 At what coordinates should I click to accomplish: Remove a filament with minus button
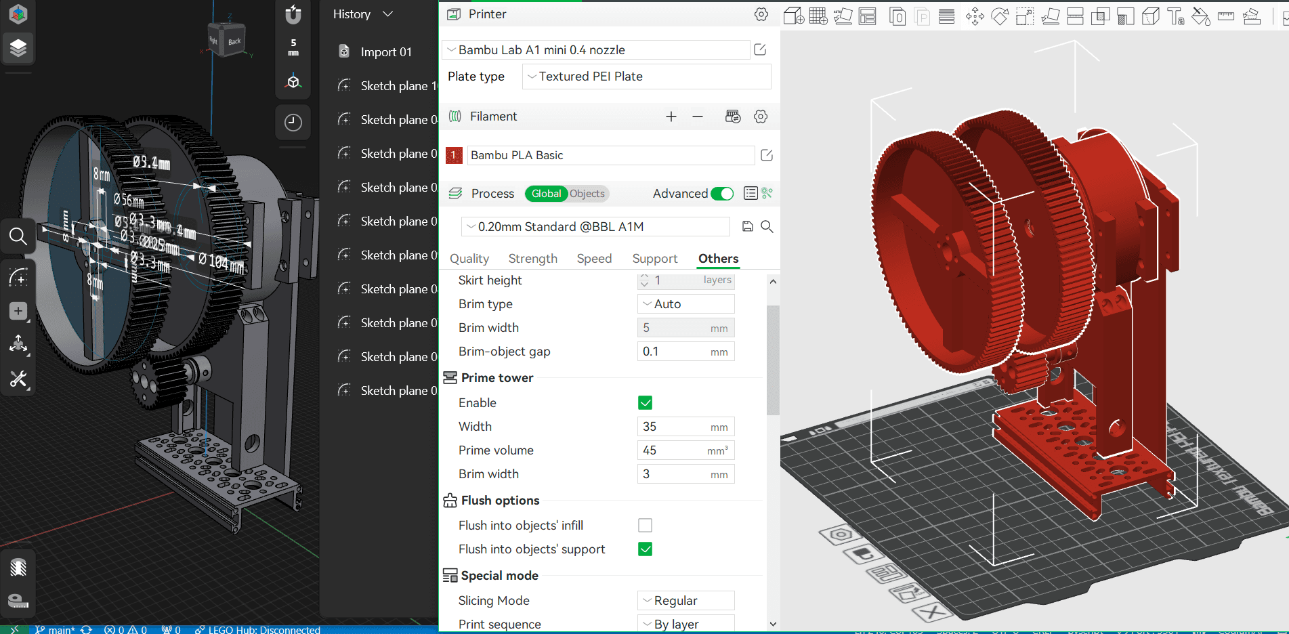tap(698, 117)
